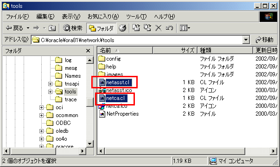Open the ファイル(F) menu
Image resolution: width=280 pixels, height=167 pixels.
point(17,17)
